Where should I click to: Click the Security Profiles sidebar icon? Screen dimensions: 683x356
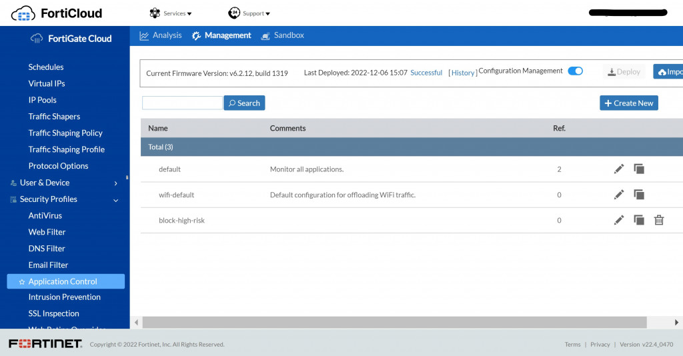tap(13, 199)
